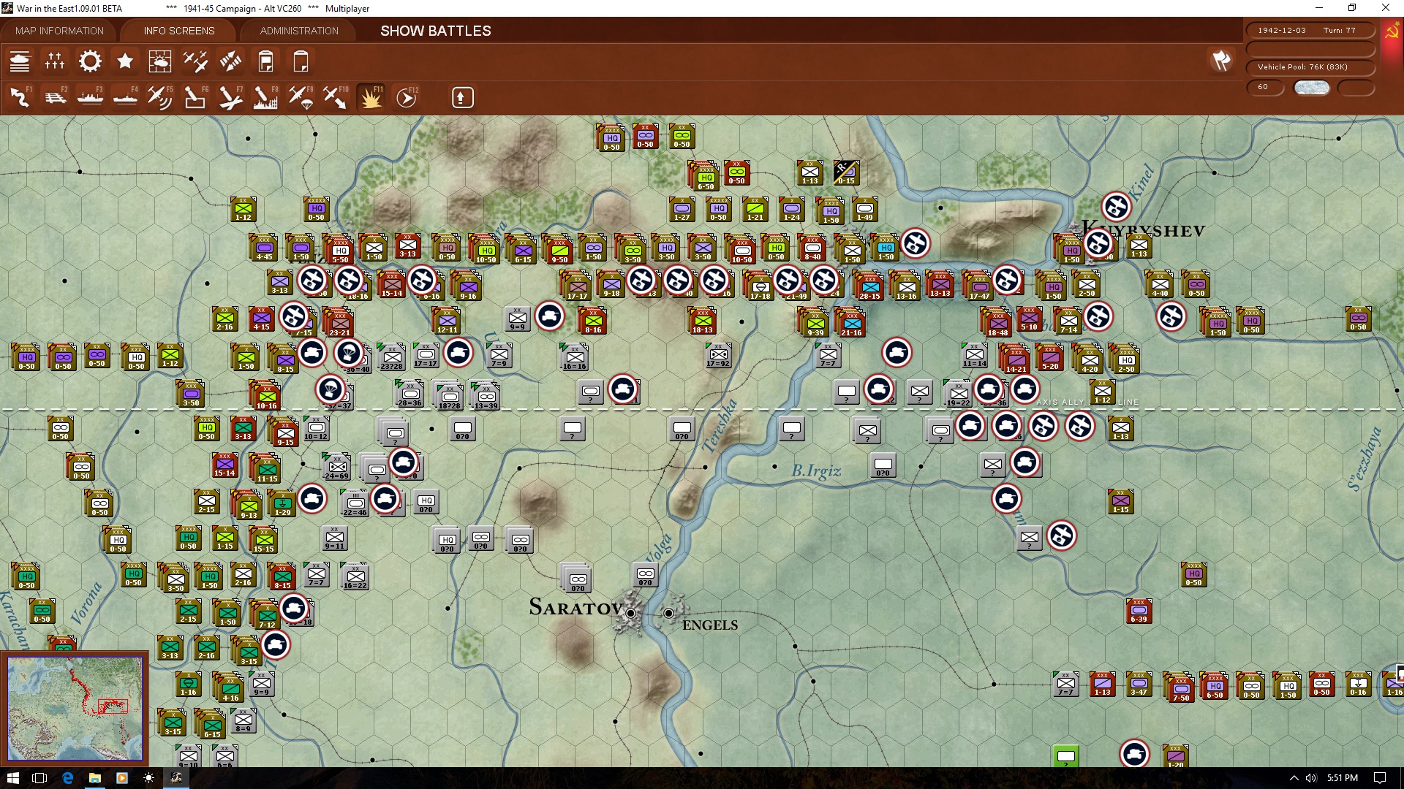Image resolution: width=1404 pixels, height=789 pixels.
Task: Toggle the F11 show battles mode
Action: [x=371, y=97]
